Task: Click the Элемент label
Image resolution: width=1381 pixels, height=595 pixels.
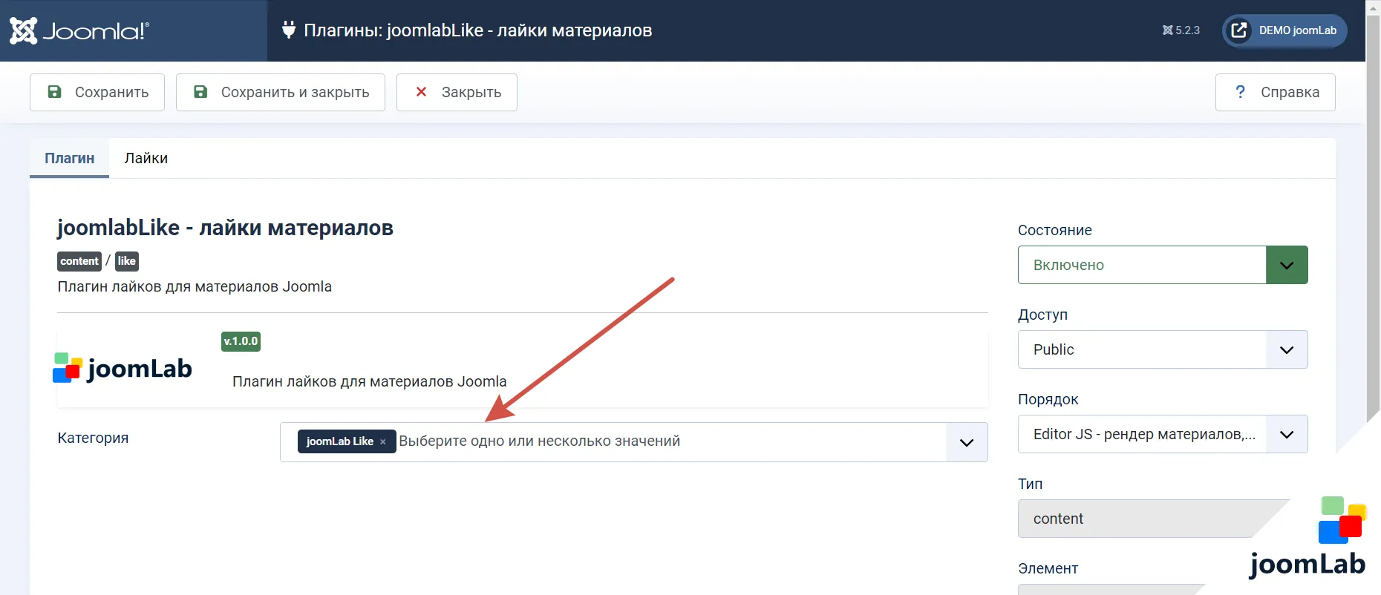Action: point(1048,568)
